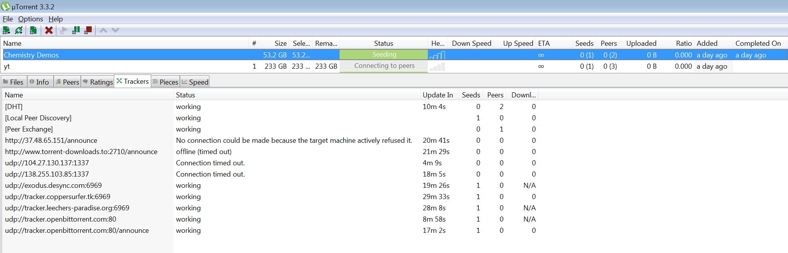Click the red X Remove Torrent icon
This screenshot has width=788, height=253.
pyautogui.click(x=49, y=30)
